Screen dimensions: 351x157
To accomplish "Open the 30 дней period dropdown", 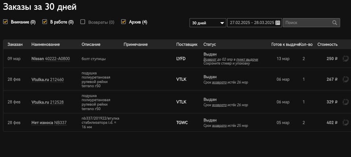I will (x=208, y=23).
